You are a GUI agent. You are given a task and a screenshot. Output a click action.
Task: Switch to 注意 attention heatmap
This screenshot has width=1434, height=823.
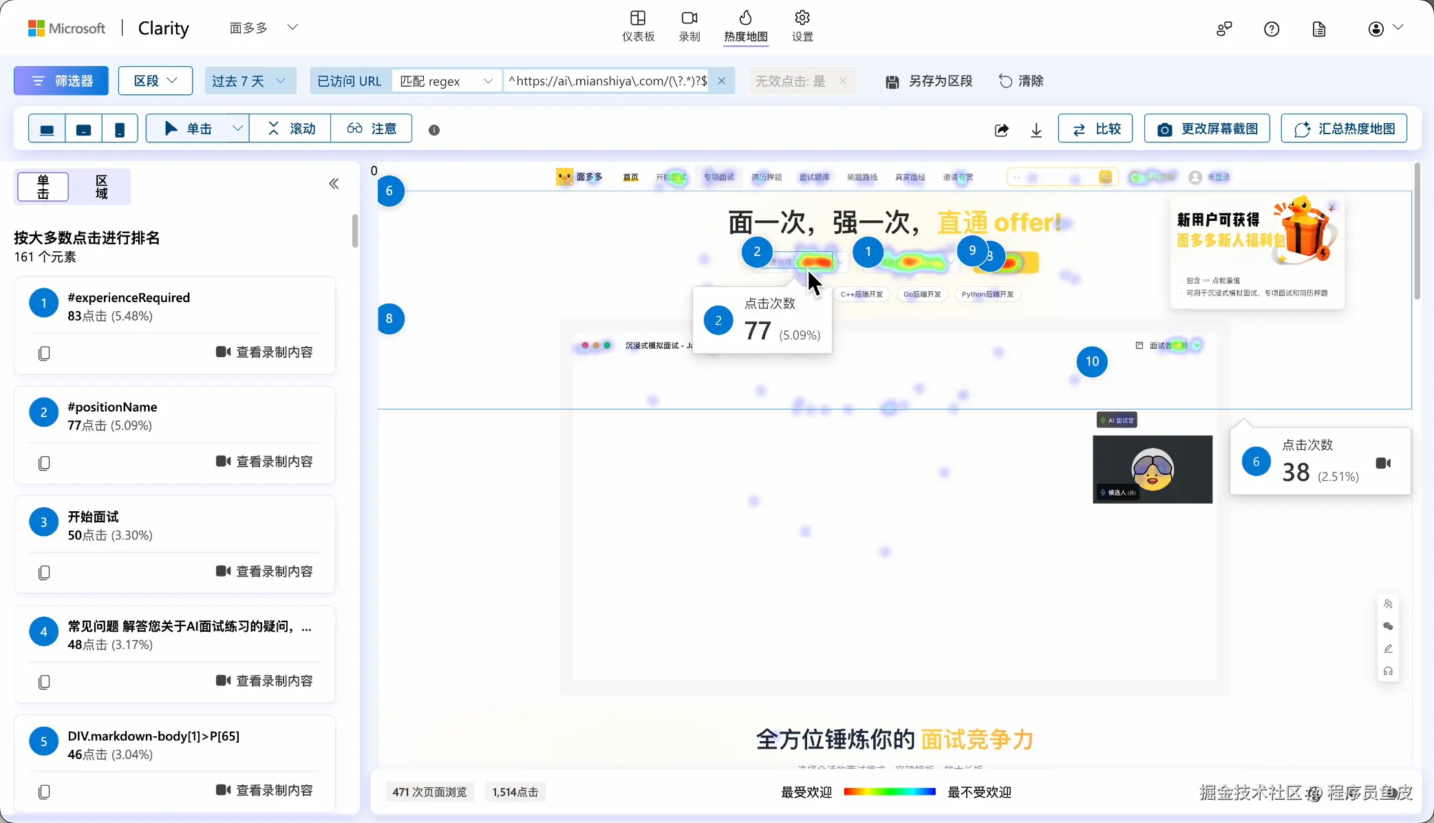[x=372, y=129]
